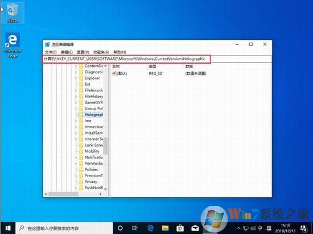The width and height of the screenshot is (313, 234).
Task: Open Mail app from the taskbar
Action: coord(195,228)
